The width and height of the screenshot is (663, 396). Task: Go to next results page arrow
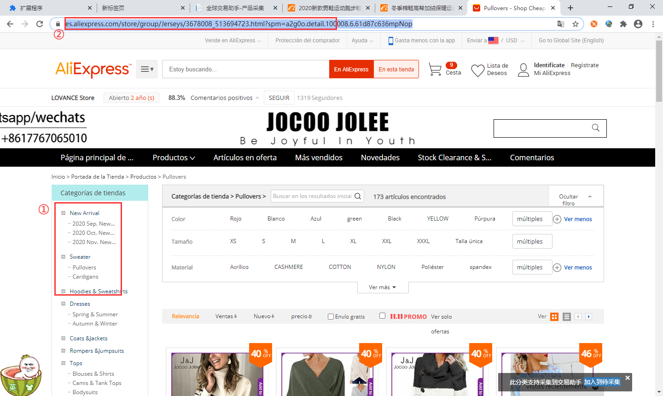point(588,316)
